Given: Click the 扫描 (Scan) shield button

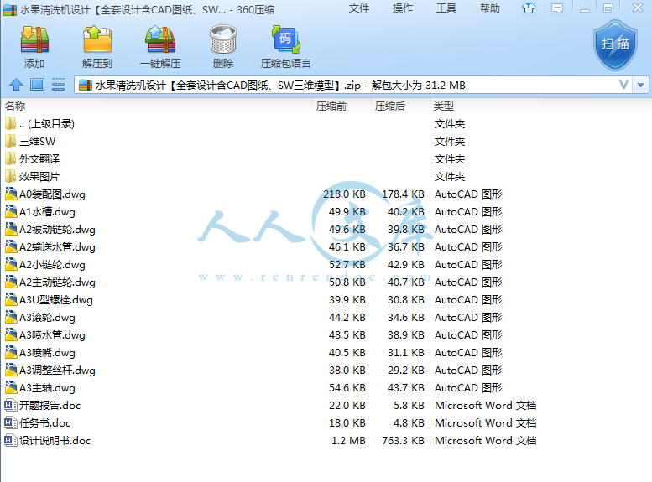Looking at the screenshot, I should [615, 45].
